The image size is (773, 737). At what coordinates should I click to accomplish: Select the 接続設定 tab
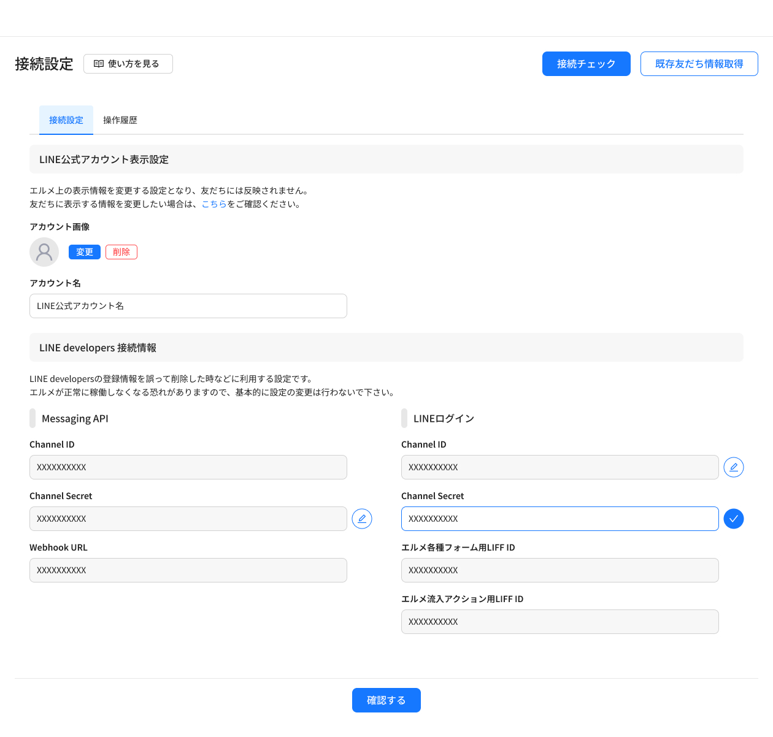pos(66,120)
